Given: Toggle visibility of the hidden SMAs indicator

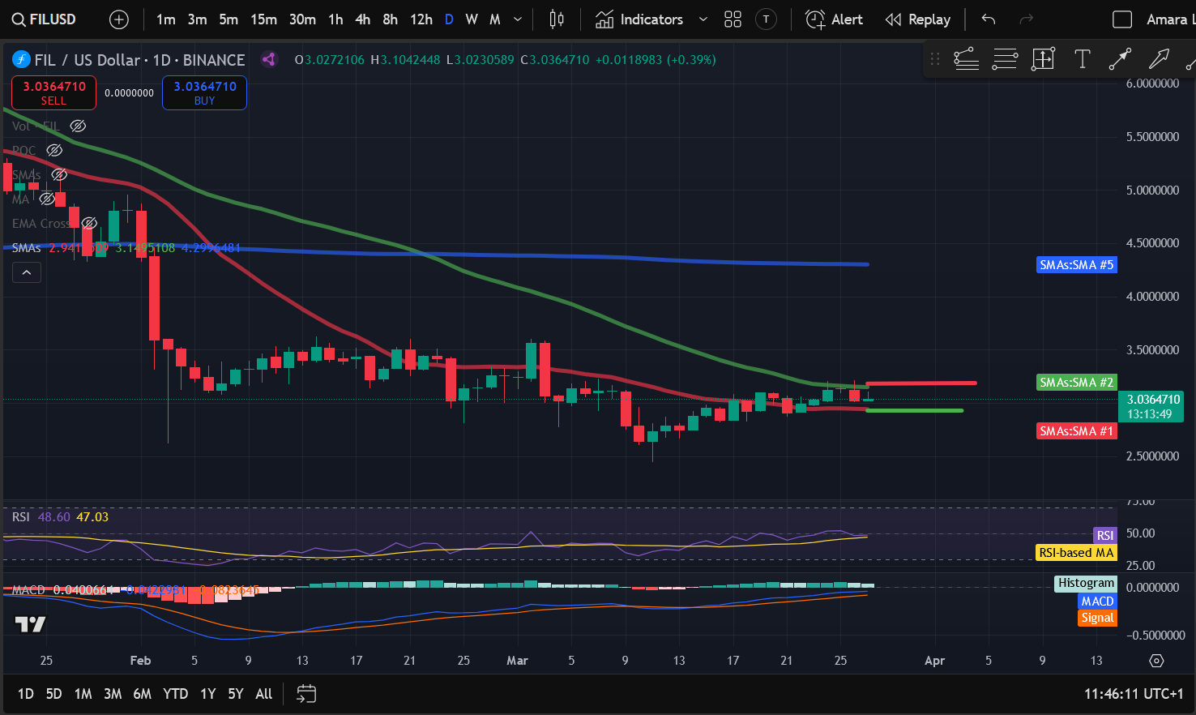Looking at the screenshot, I should tap(59, 174).
